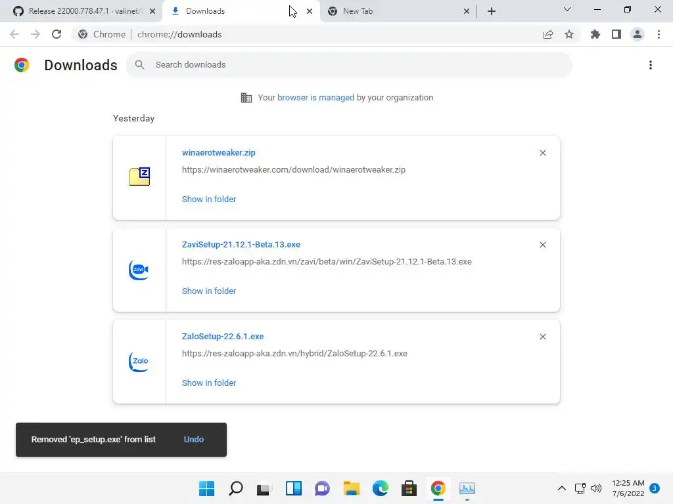Click the Zalo hybrid download URL text
Image resolution: width=673 pixels, height=504 pixels.
tap(294, 354)
